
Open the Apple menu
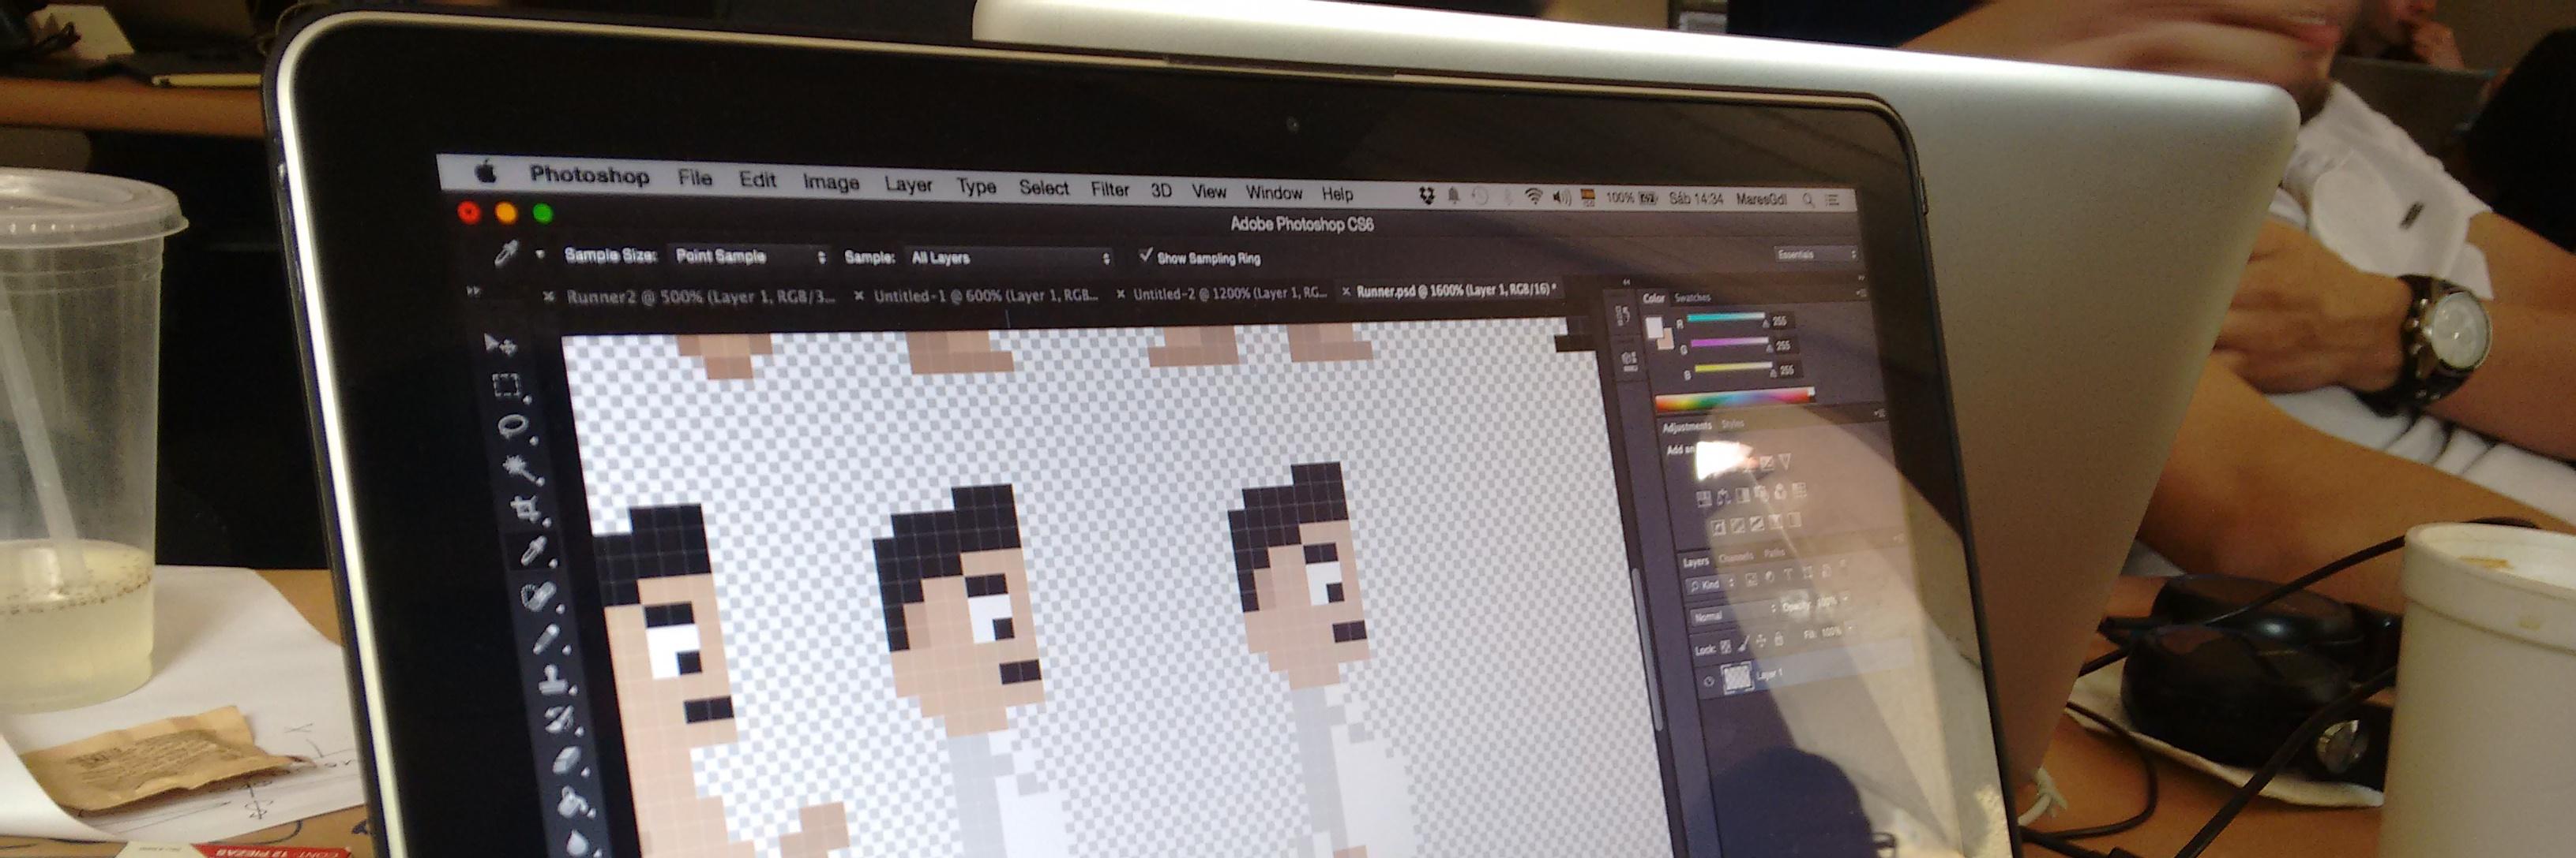pos(486,173)
